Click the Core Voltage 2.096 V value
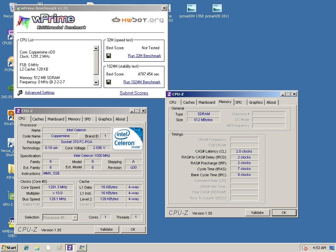 click(x=99, y=148)
